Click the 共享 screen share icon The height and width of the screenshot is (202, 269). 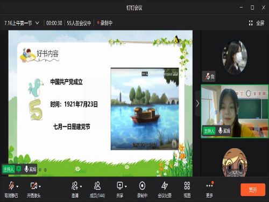tap(119, 186)
